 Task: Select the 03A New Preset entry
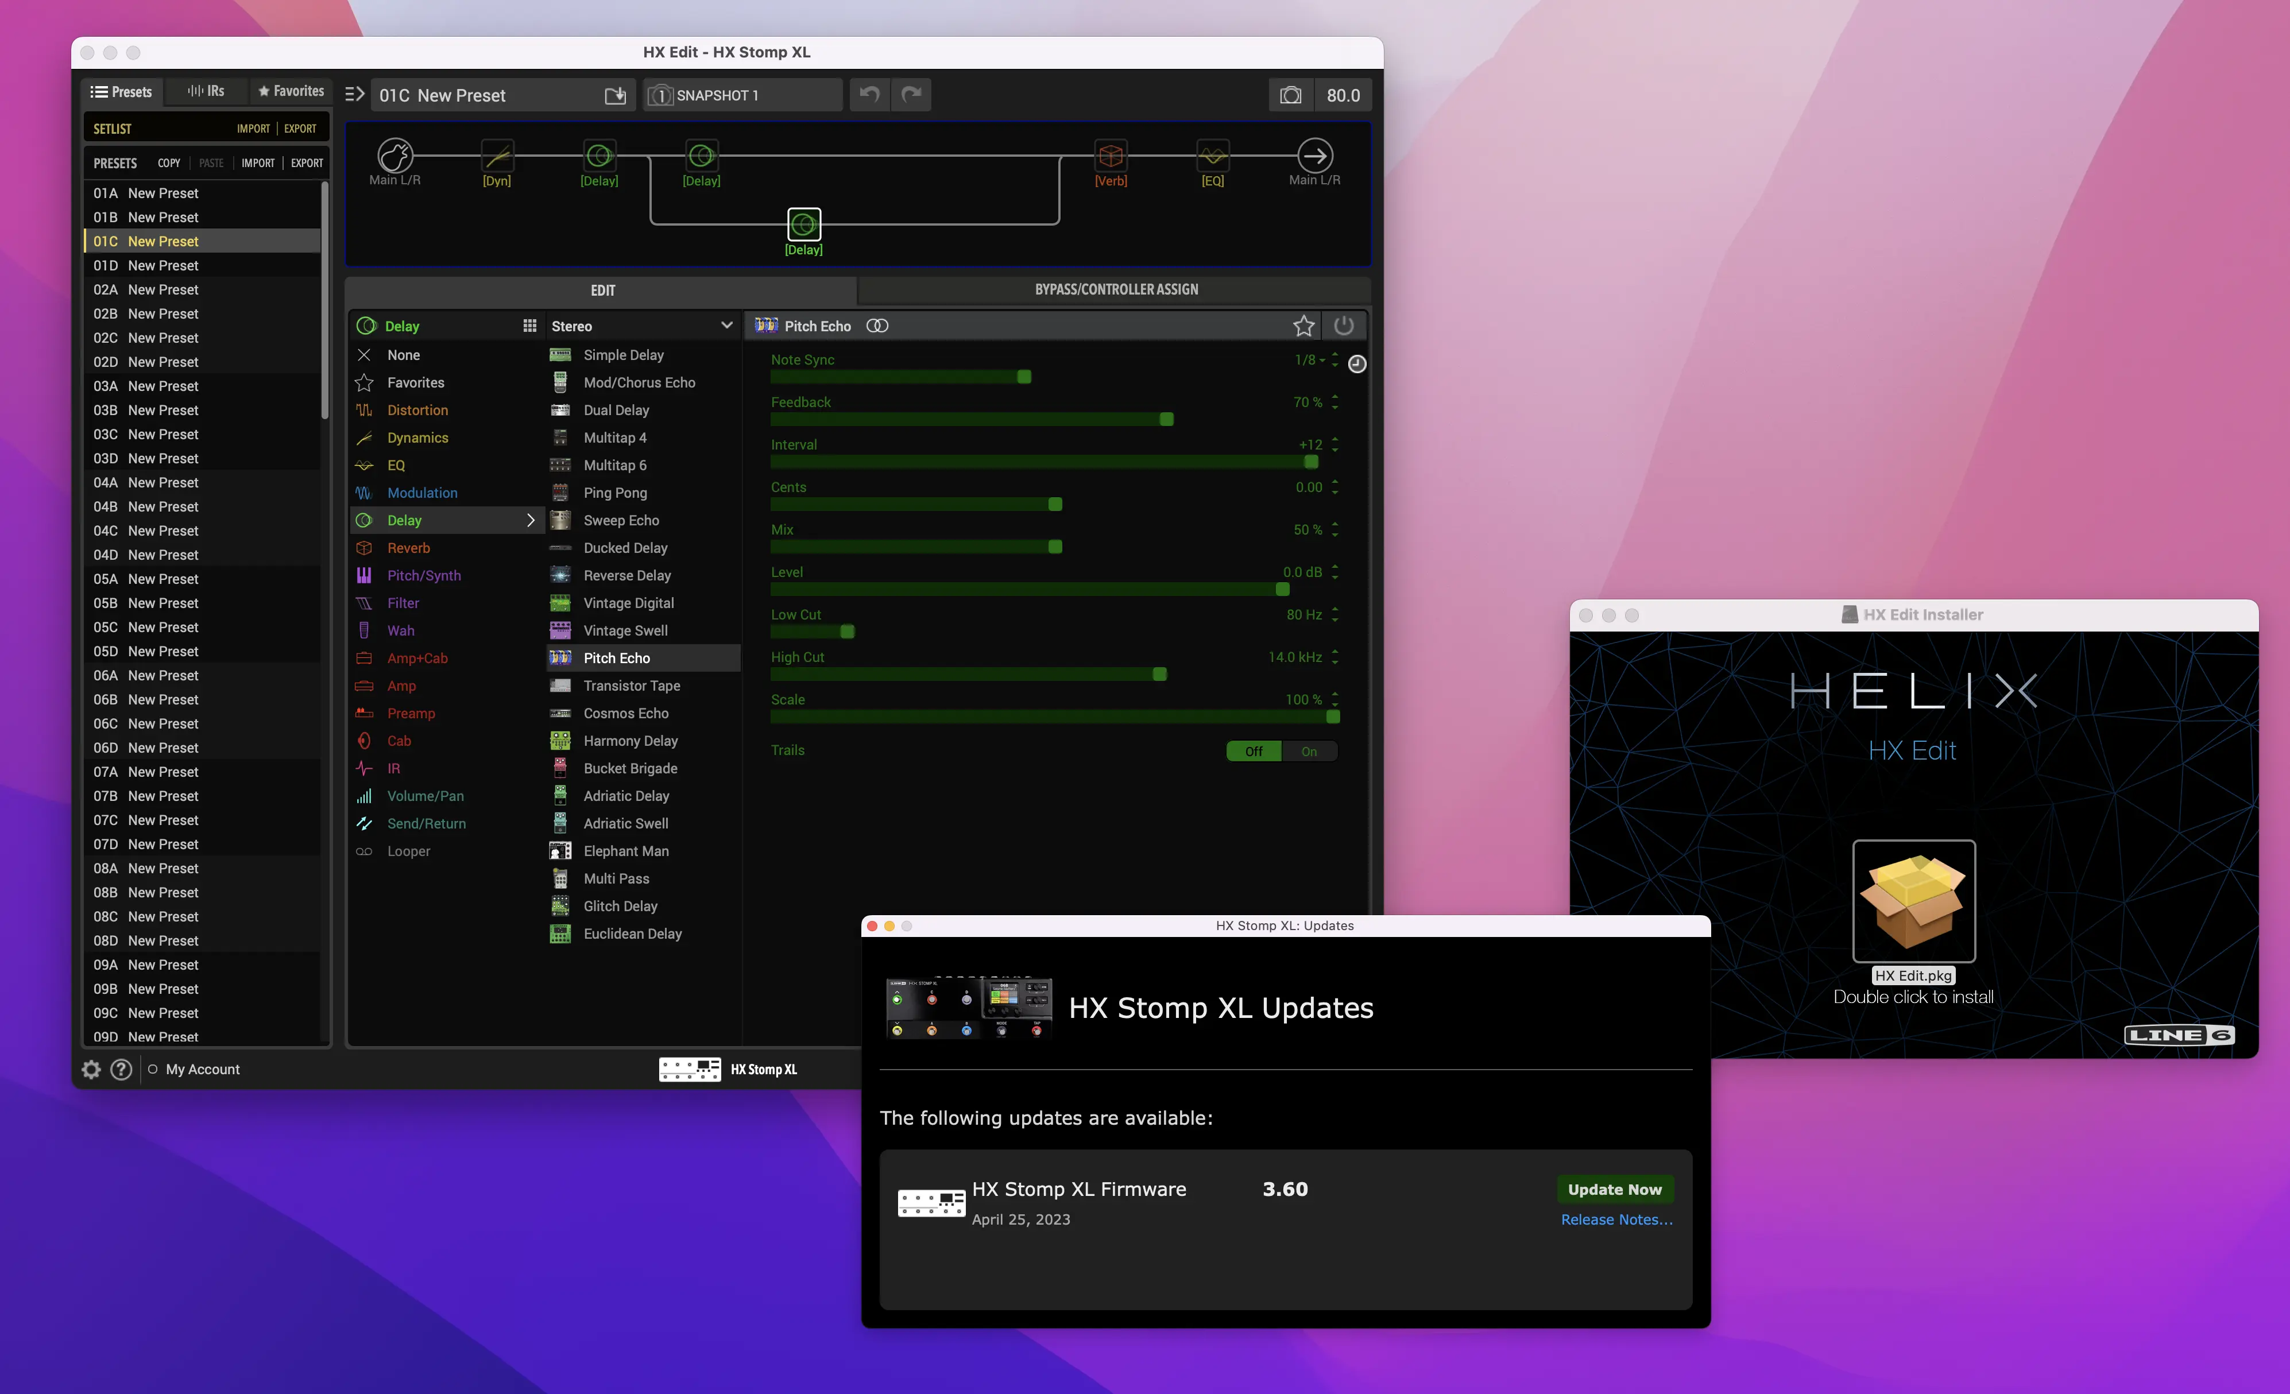coord(163,386)
